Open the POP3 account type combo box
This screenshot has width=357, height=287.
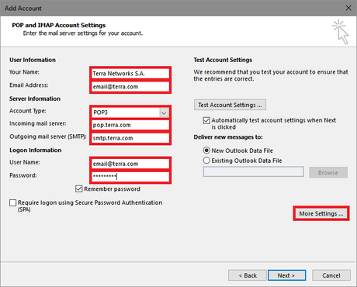(x=130, y=112)
